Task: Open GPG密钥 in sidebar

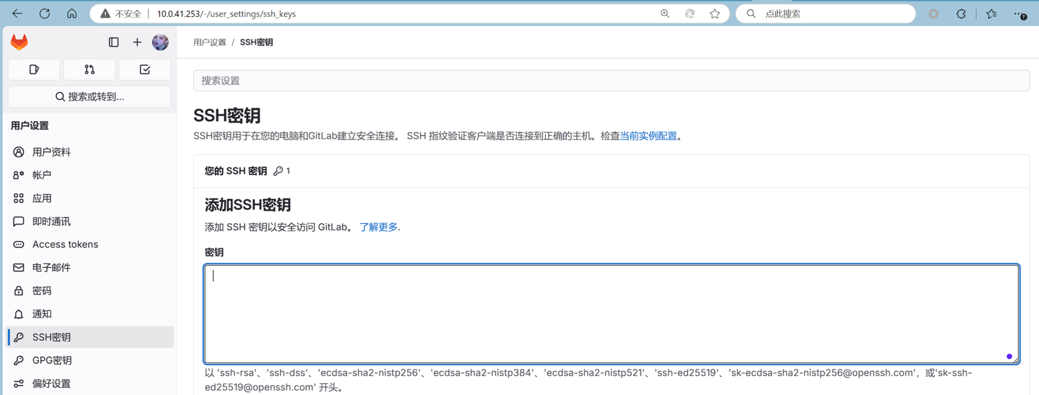Action: click(90, 361)
